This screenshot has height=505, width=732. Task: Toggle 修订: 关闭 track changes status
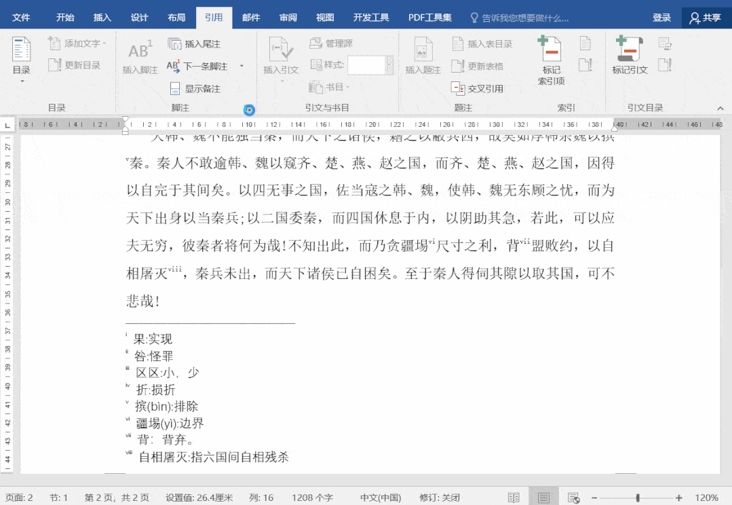click(438, 498)
